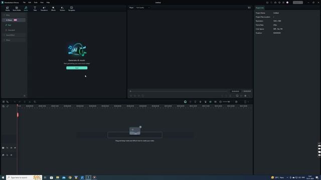Toggle the link icon beside add track
The width and height of the screenshot is (321, 180).
(x=8, y=106)
